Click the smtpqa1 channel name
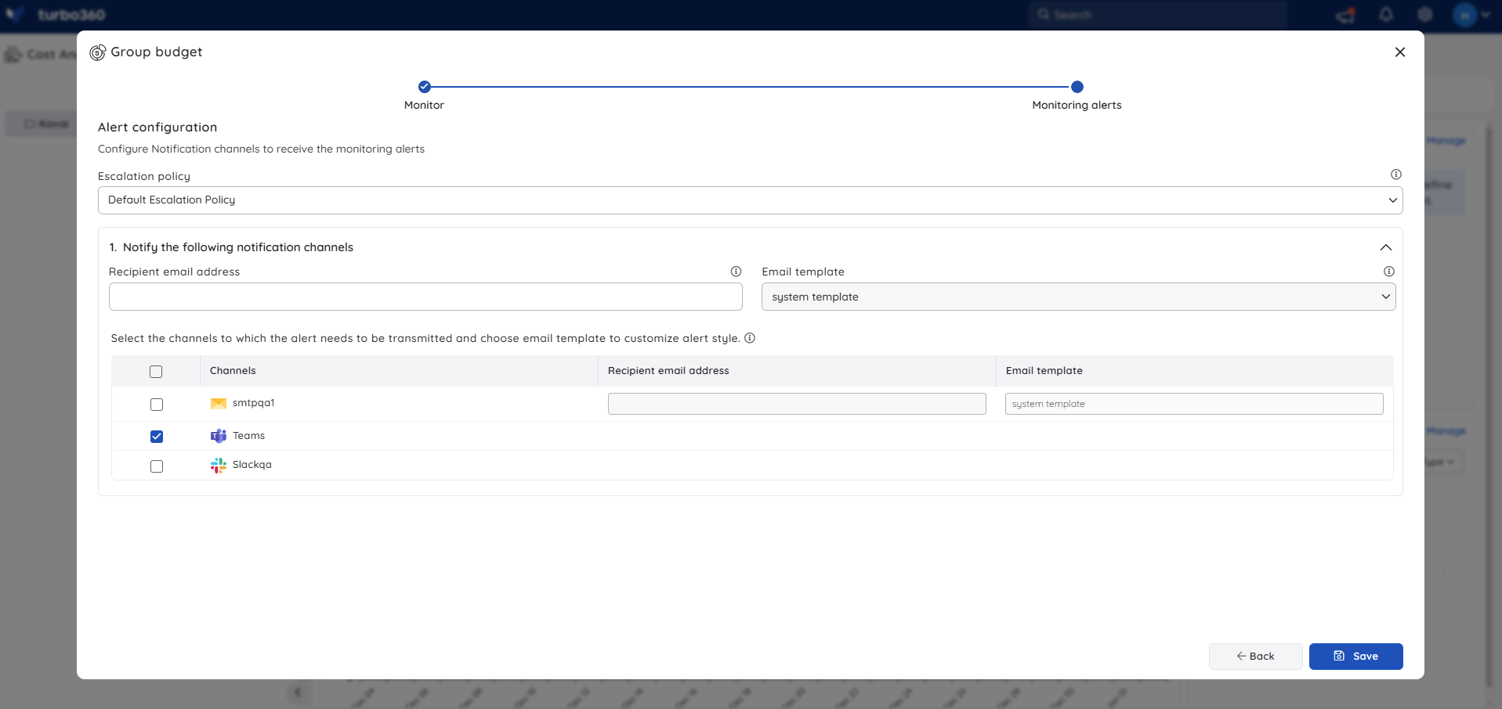1502x709 pixels. [x=253, y=403]
